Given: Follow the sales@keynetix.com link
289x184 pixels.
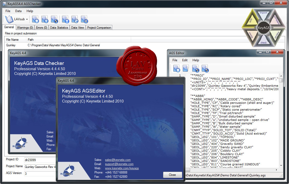Looking at the screenshot, I should pos(118,160).
